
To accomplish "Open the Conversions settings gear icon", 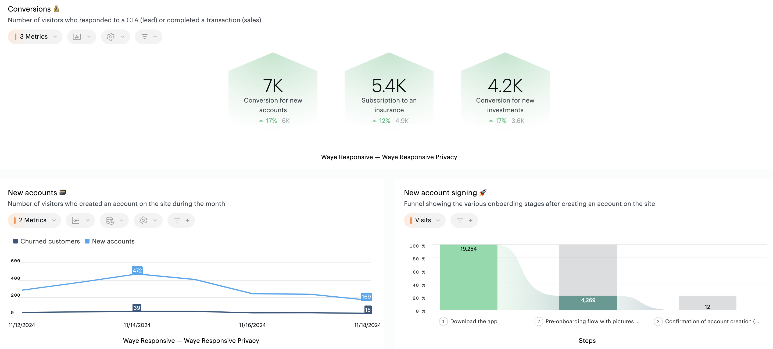I will 111,37.
